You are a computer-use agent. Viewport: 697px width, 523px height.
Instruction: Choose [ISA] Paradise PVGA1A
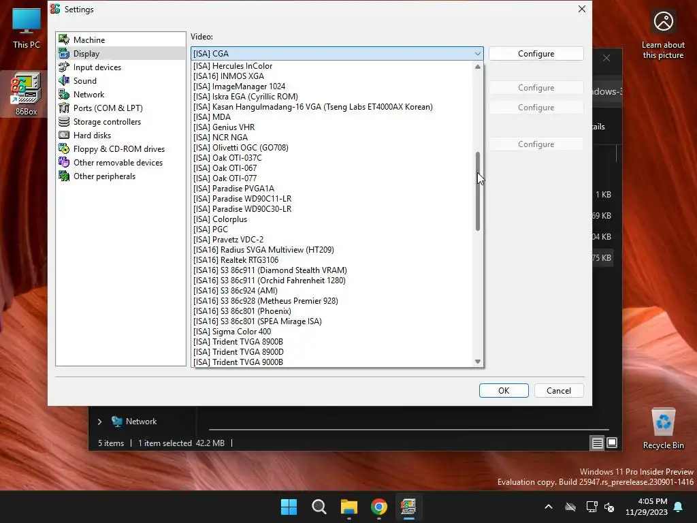click(332, 189)
